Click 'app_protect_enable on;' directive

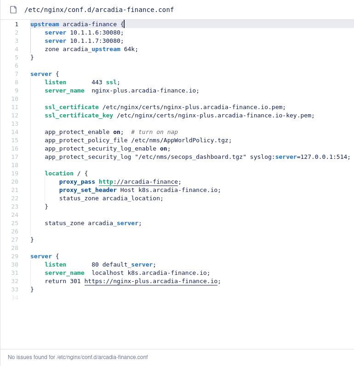(x=84, y=132)
